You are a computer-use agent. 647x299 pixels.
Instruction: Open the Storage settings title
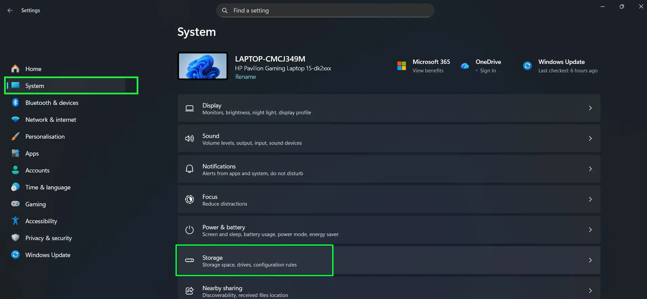[x=213, y=258]
